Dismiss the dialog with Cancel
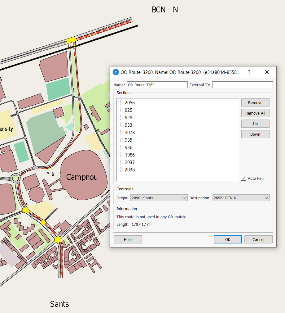This screenshot has height=313, width=285. [258, 239]
